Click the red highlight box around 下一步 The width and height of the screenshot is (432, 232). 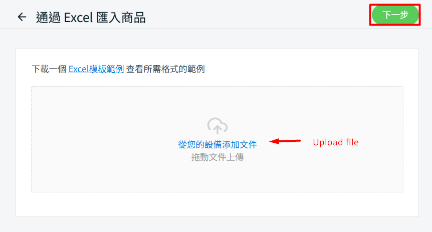click(x=395, y=5)
